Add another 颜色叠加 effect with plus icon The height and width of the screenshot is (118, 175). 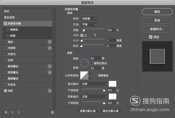[x=50, y=66]
